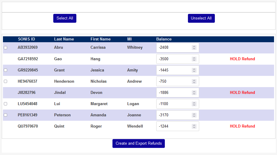Select the -1886 balance input box
The width and height of the screenshot is (277, 155).
[x=178, y=93]
